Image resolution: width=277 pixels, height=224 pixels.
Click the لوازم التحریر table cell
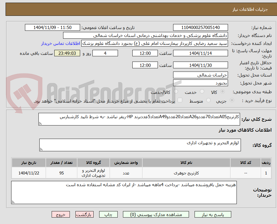(x=93, y=173)
